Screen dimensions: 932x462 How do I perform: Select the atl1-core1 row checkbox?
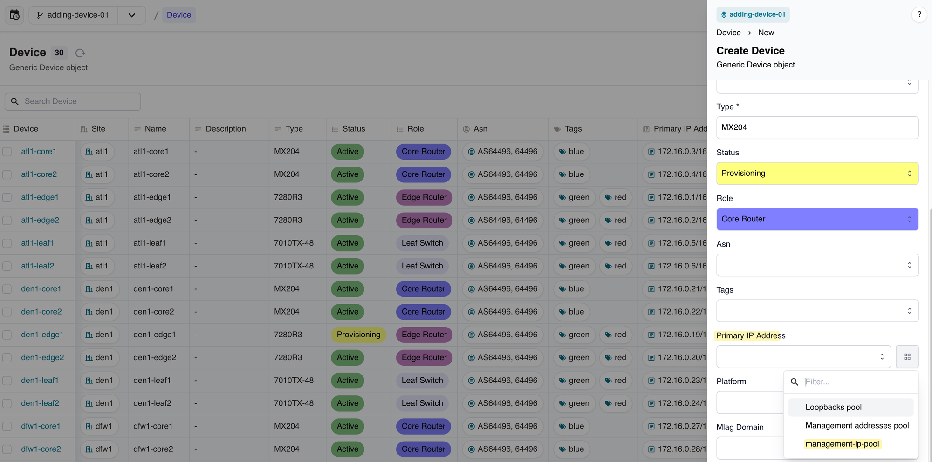pyautogui.click(x=7, y=152)
